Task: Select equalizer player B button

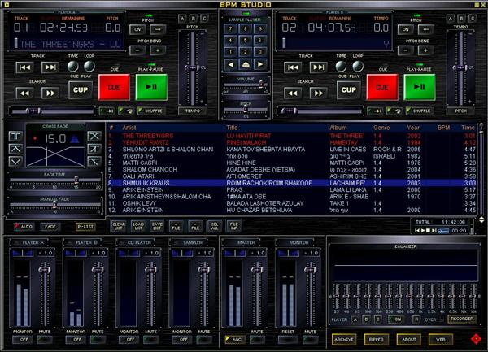Action: [x=366, y=319]
